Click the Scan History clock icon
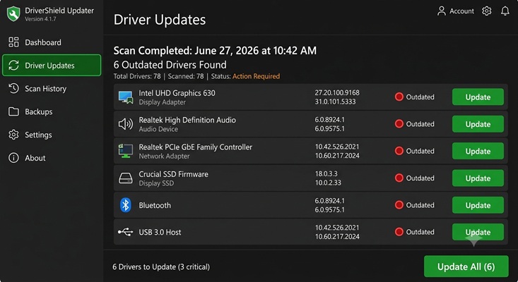This screenshot has width=518, height=282. 13,88
